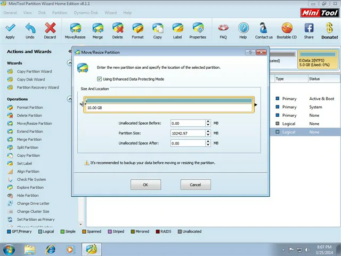Click the partition size slider bar
Screen dimensions: 341x256
tap(169, 105)
